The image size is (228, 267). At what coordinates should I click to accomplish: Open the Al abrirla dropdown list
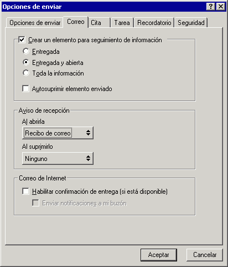point(58,133)
